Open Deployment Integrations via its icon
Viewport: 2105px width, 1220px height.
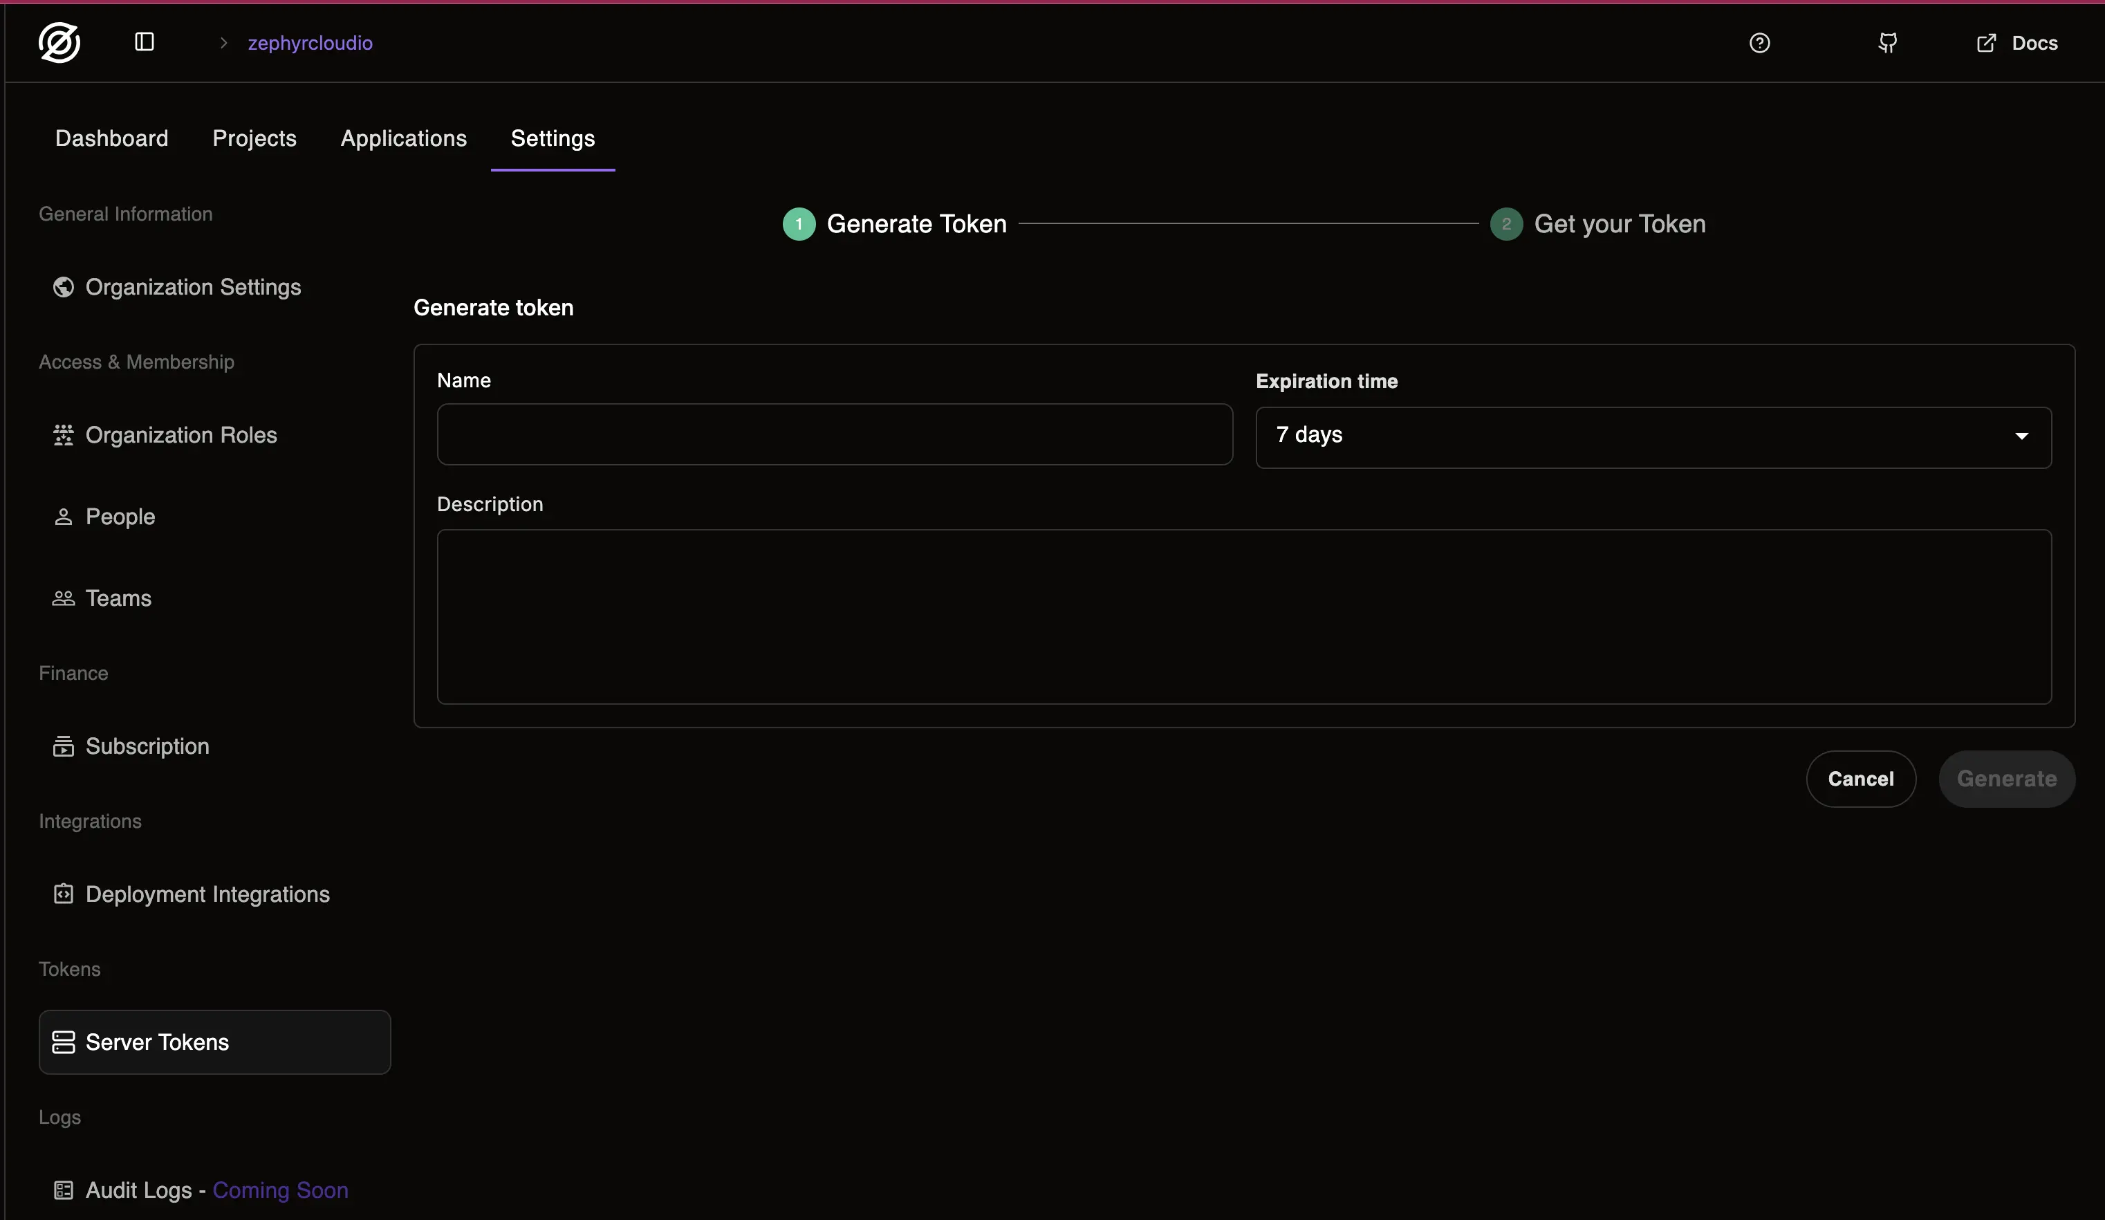(62, 894)
